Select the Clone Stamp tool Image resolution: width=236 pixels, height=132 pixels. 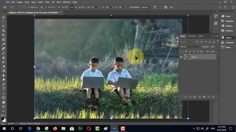point(3,58)
